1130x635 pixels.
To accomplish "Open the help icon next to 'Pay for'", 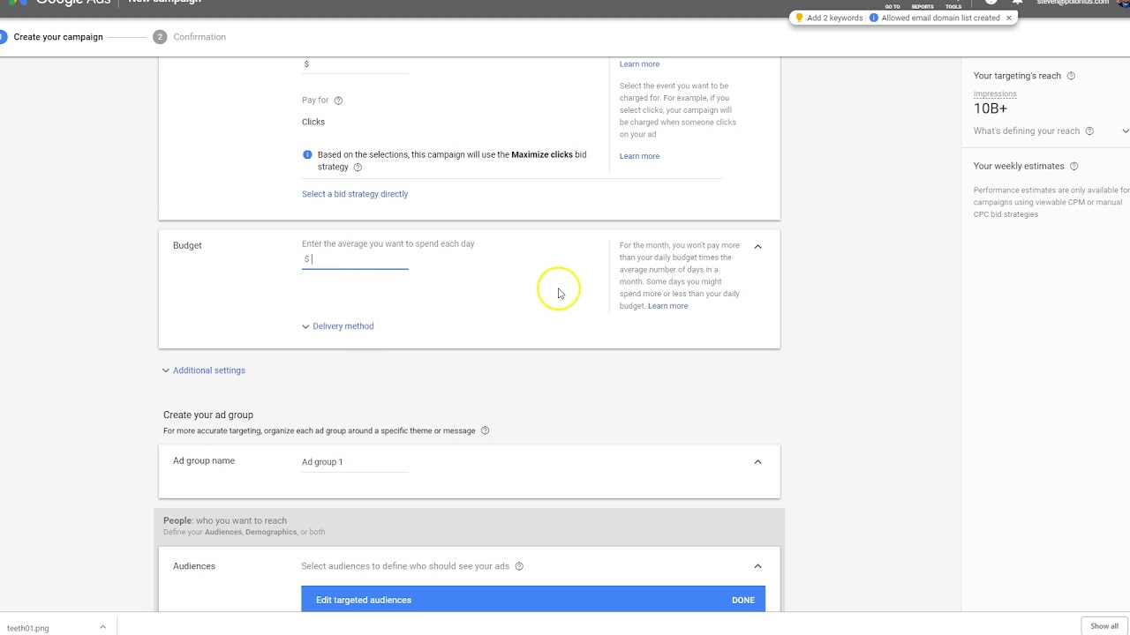I will coord(338,101).
